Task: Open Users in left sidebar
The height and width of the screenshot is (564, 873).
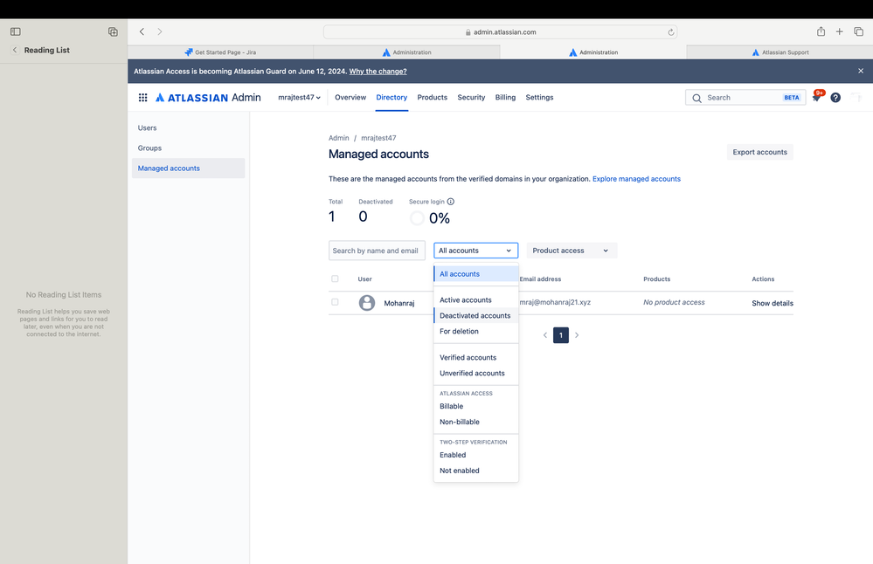Action: [x=188, y=128]
